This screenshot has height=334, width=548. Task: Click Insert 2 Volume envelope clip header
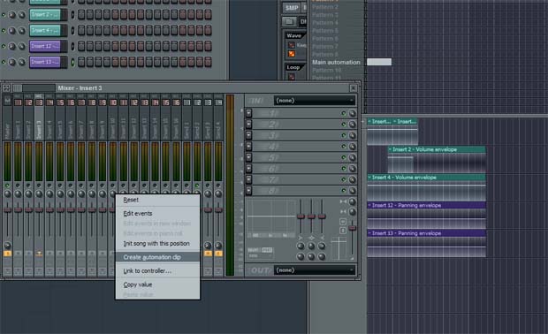tap(437, 149)
